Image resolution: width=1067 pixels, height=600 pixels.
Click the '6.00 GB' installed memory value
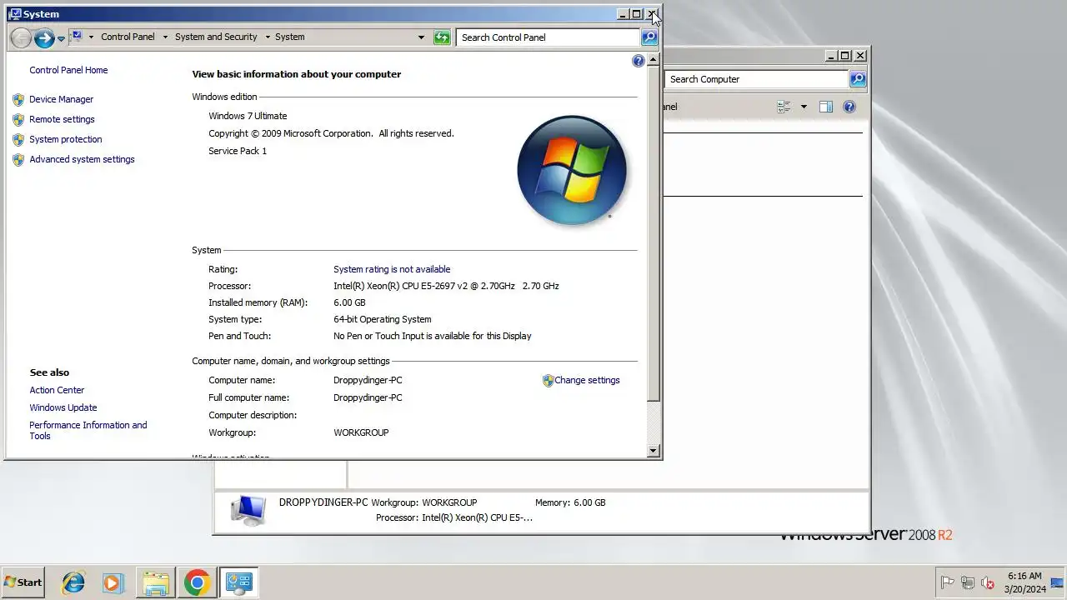click(349, 302)
